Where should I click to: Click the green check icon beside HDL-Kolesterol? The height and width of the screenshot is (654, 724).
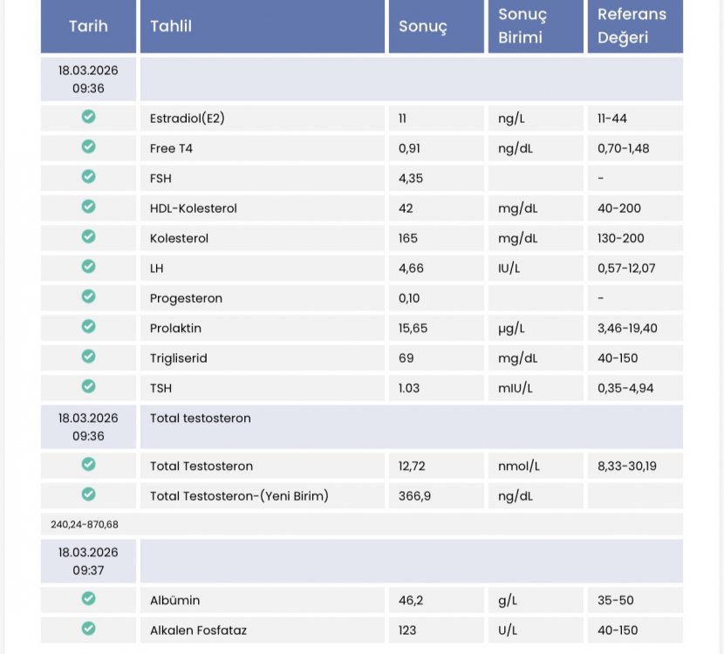(x=88, y=207)
